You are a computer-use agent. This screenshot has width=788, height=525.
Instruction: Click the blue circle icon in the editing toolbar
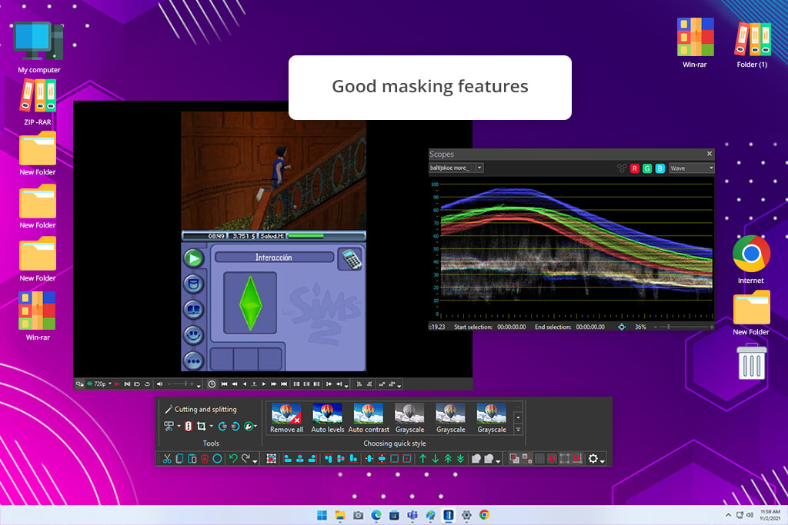tap(217, 459)
